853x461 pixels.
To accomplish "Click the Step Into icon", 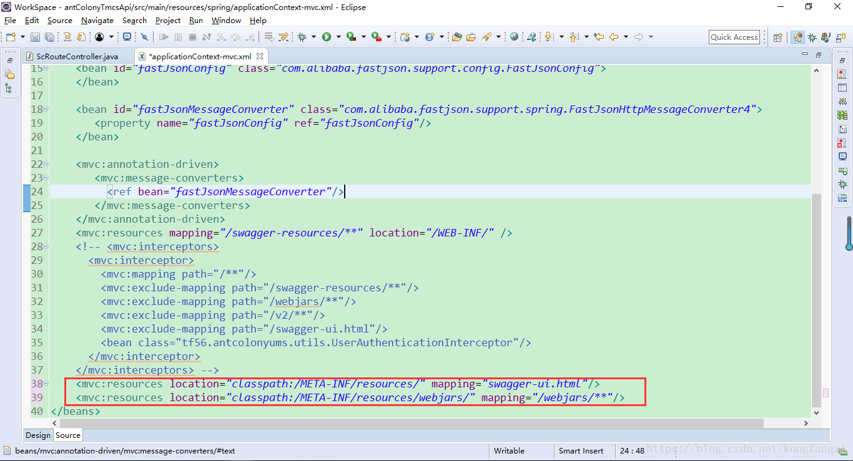I will 221,37.
